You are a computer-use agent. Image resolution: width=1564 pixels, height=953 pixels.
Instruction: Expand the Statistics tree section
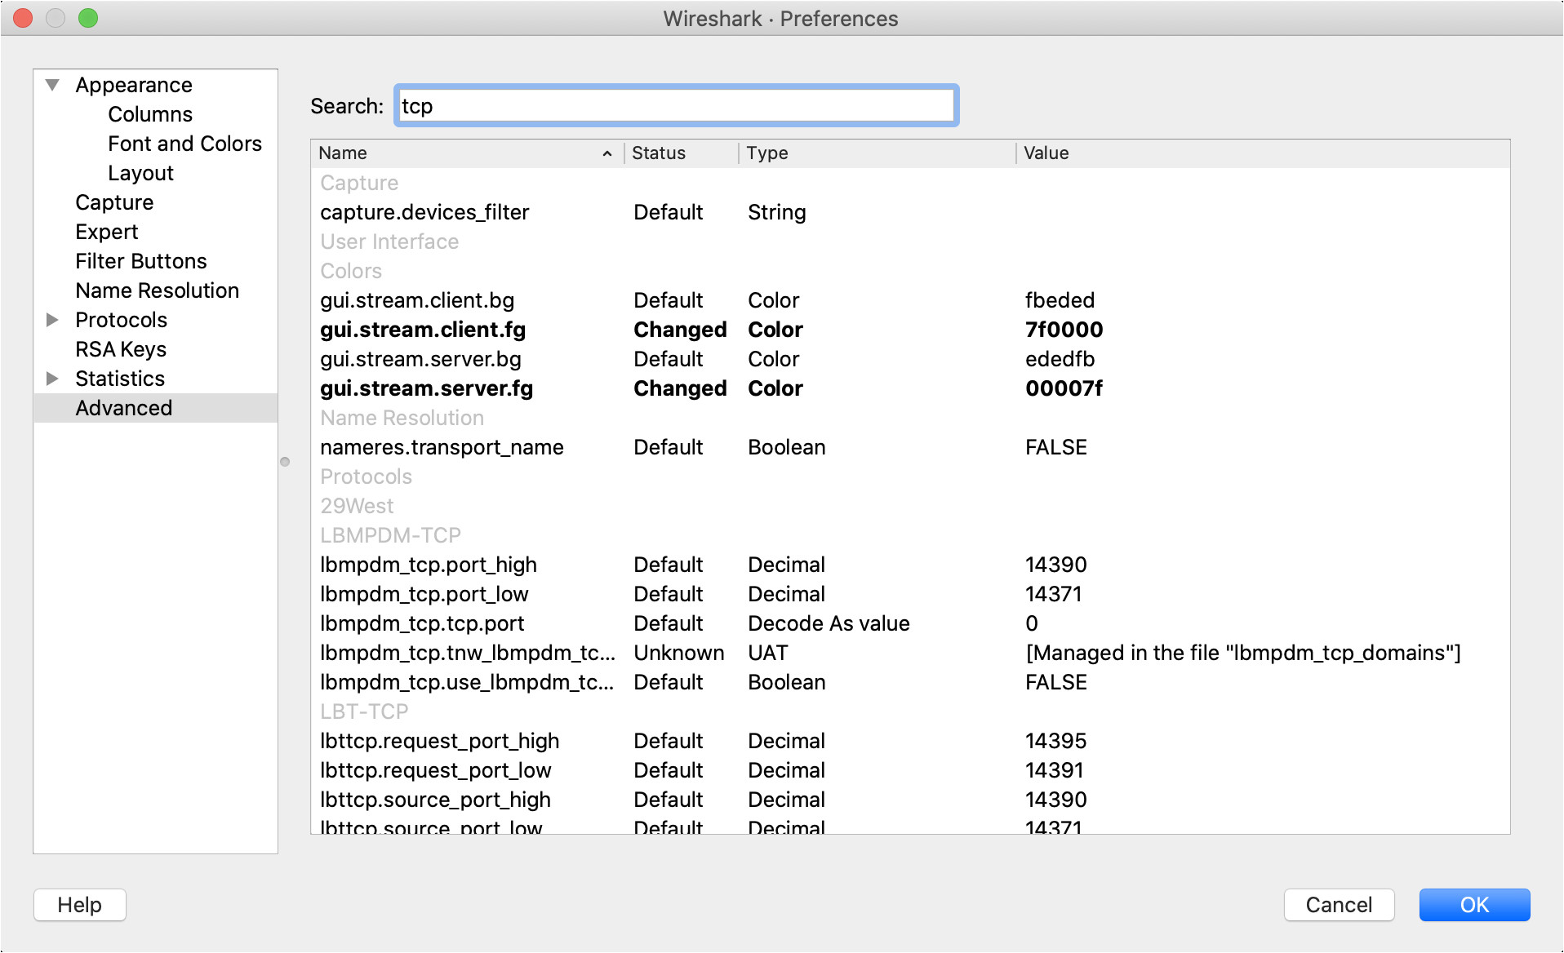tap(52, 379)
